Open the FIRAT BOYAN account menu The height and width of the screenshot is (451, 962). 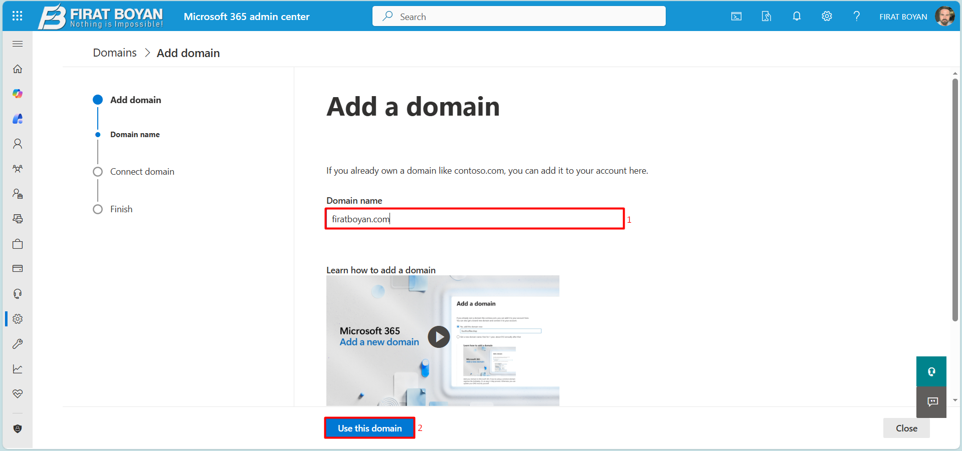tap(902, 16)
